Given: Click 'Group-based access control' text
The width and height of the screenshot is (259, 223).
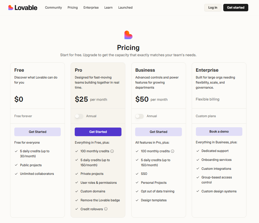Looking at the screenshot, I should [217, 180].
